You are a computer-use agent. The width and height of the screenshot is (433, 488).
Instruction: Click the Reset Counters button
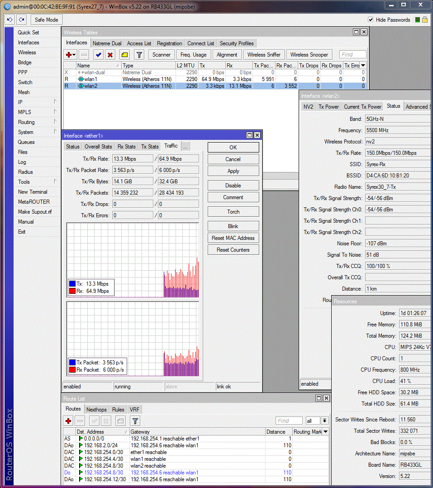coord(233,250)
